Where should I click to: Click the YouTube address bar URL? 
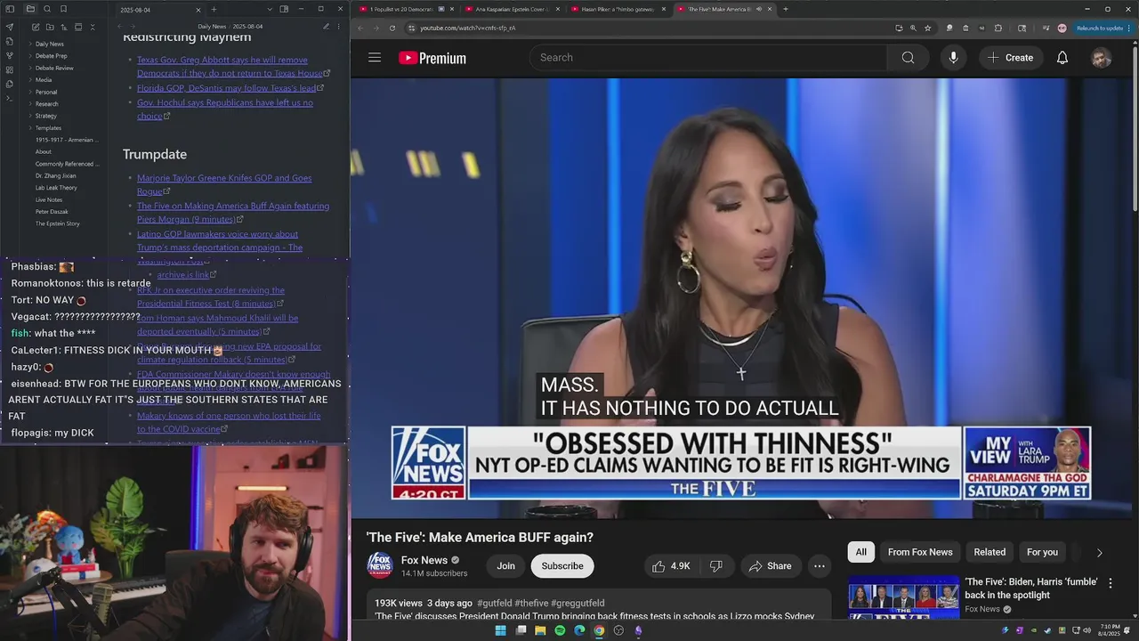pyautogui.click(x=468, y=28)
